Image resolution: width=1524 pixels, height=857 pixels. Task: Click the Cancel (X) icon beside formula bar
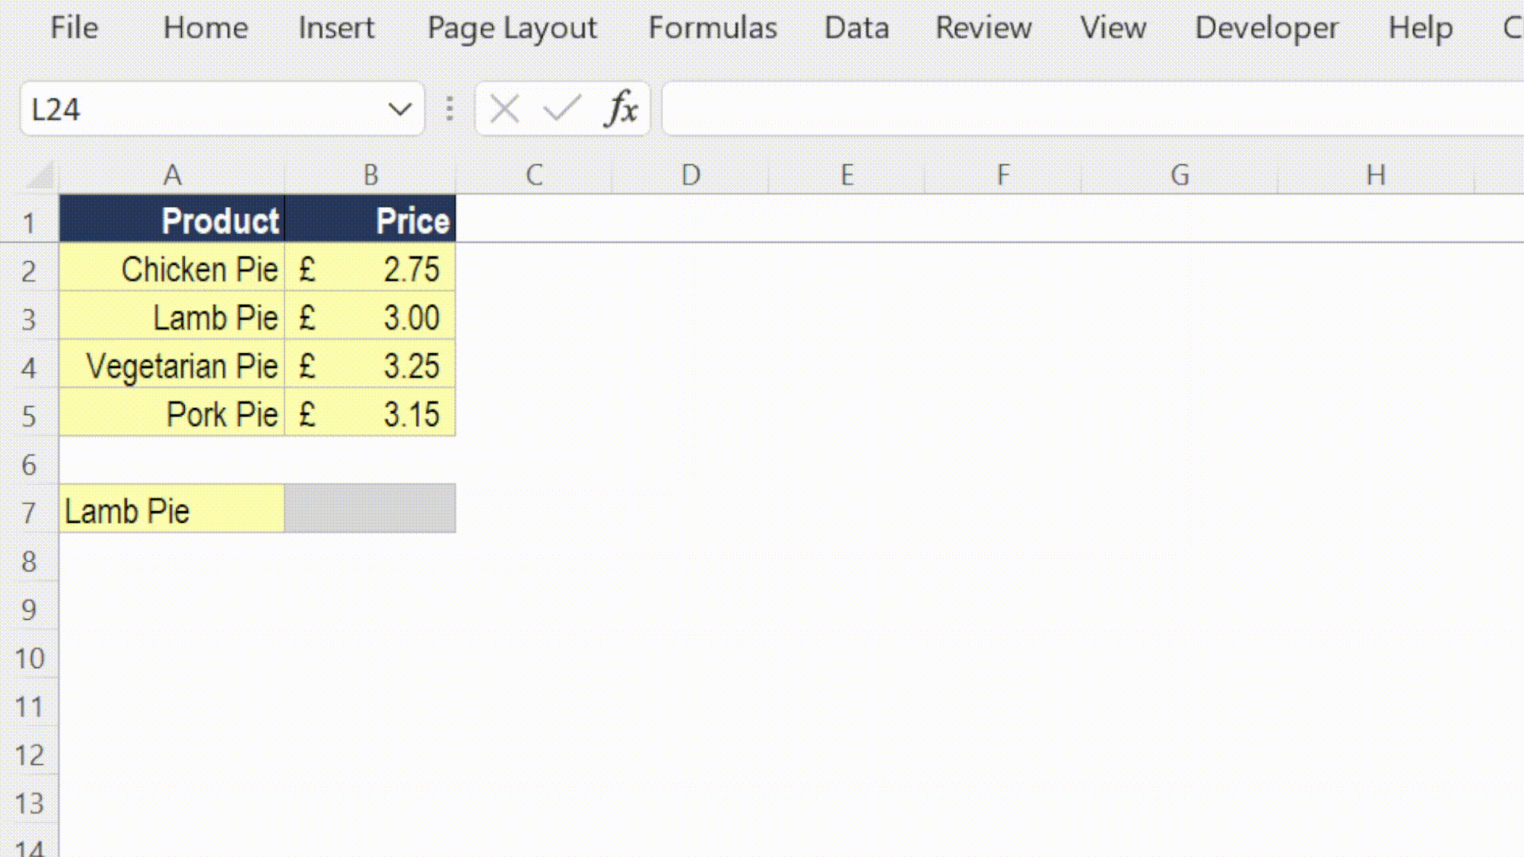point(503,108)
